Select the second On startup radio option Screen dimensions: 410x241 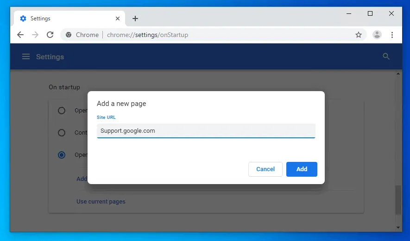tap(62, 133)
